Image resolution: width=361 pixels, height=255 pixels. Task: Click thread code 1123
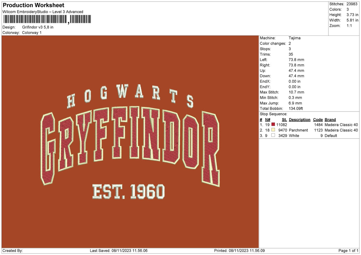(318, 130)
